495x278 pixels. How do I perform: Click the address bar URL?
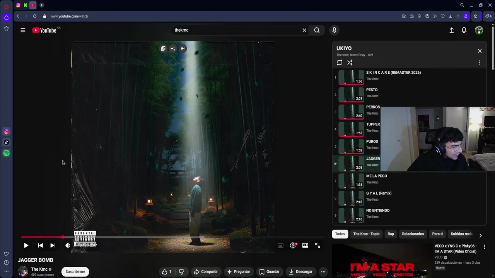[x=69, y=16]
